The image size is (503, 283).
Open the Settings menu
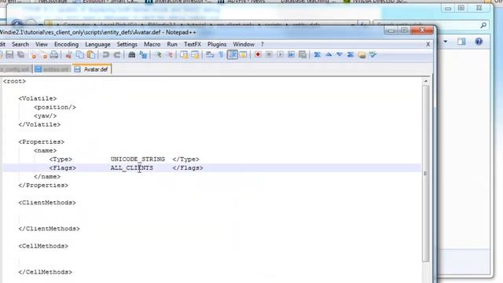click(x=127, y=44)
